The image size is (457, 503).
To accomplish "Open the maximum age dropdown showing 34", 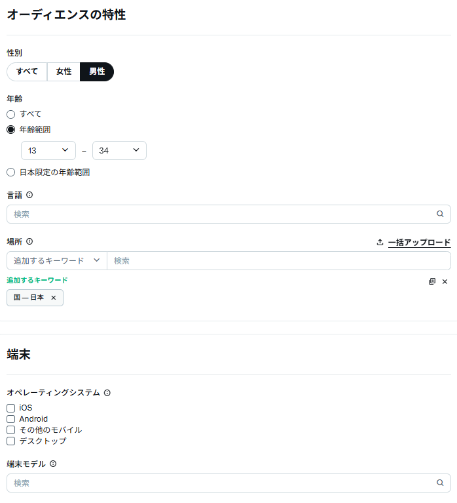I will tap(119, 151).
